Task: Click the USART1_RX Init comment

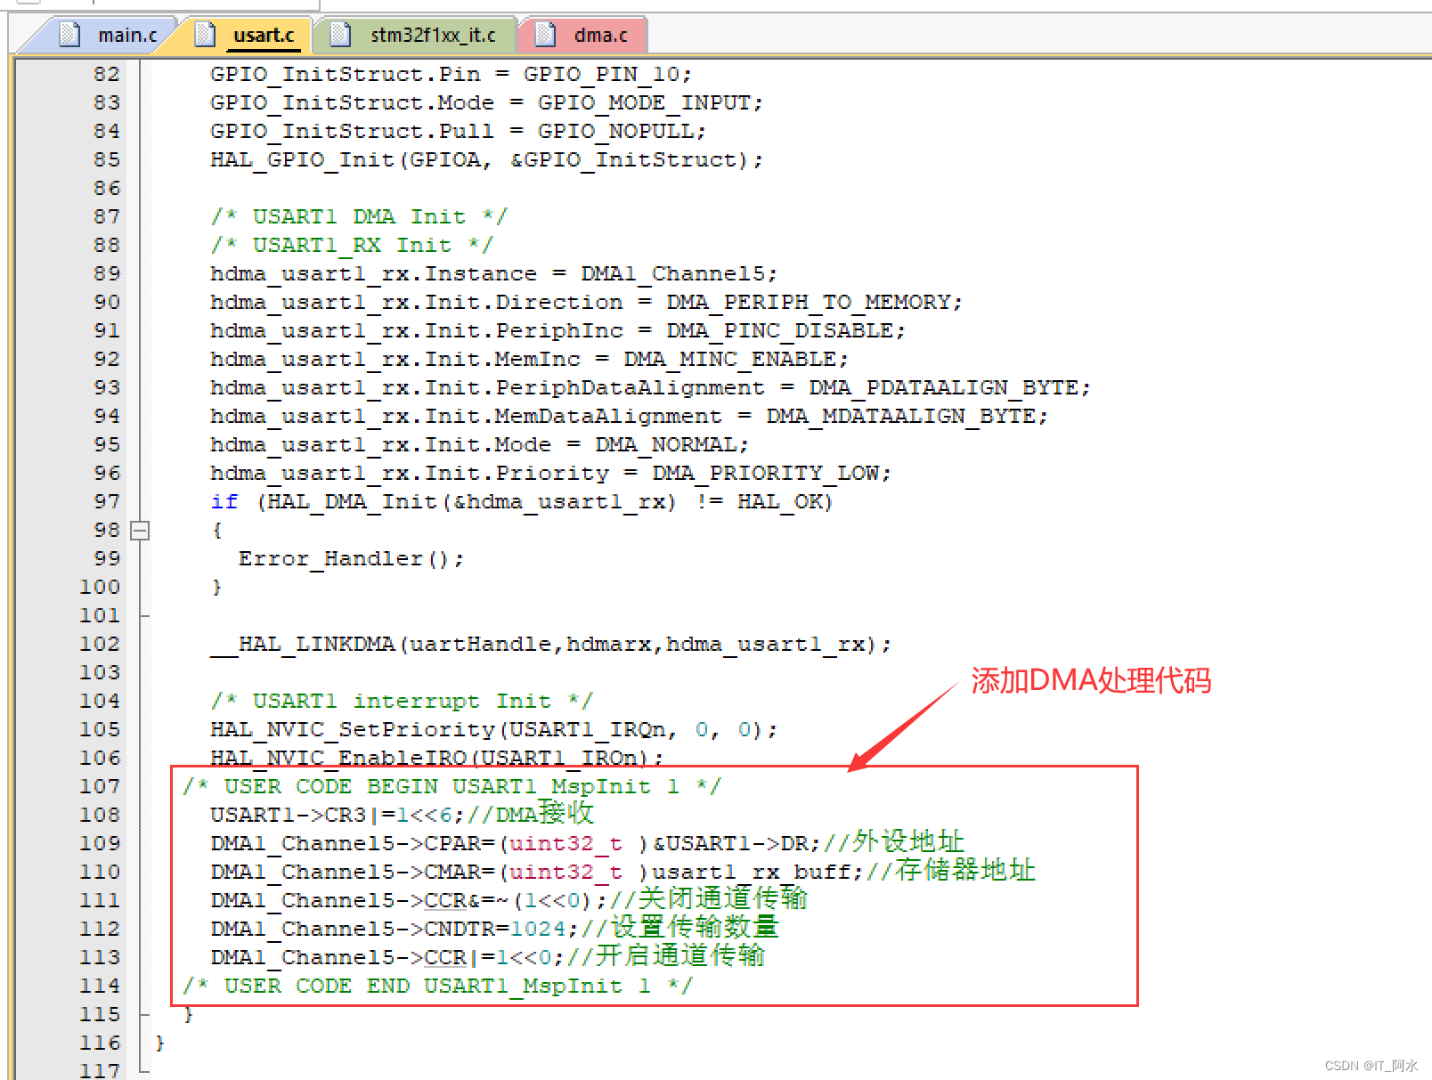Action: [352, 245]
